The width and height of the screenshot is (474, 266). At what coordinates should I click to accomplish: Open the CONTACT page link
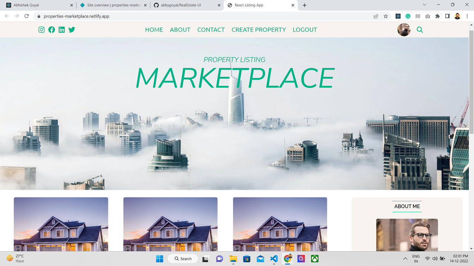coord(211,30)
